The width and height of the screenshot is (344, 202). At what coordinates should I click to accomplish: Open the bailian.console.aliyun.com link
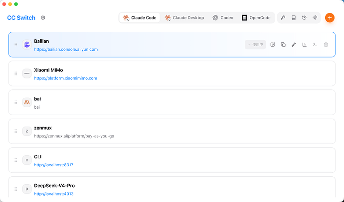click(x=66, y=49)
